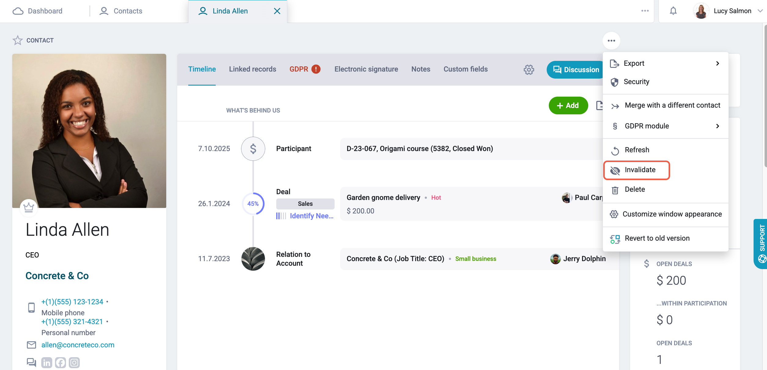Click the Small business tag

point(475,259)
